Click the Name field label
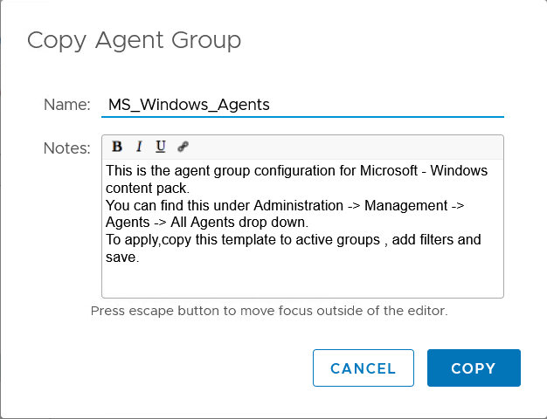 pyautogui.click(x=66, y=105)
